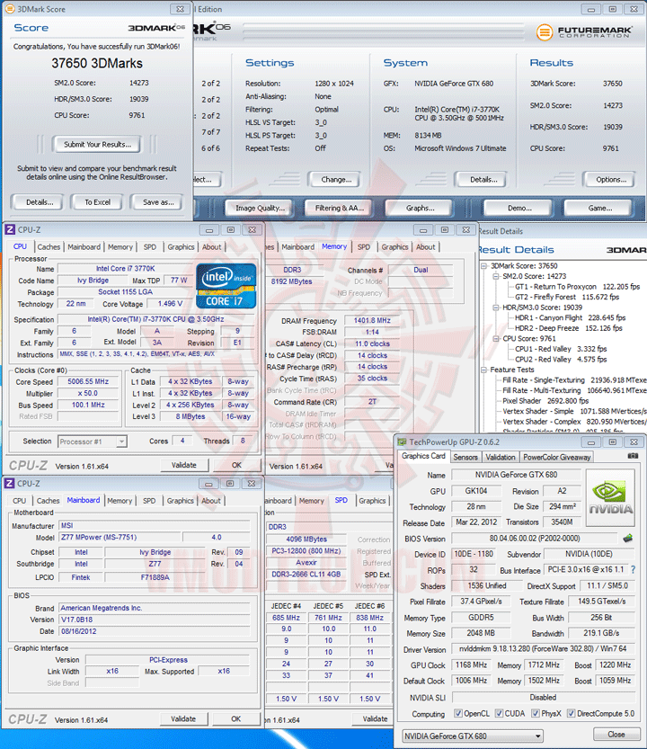Click the GPU-Z BIOS save chip icon

coord(627,539)
